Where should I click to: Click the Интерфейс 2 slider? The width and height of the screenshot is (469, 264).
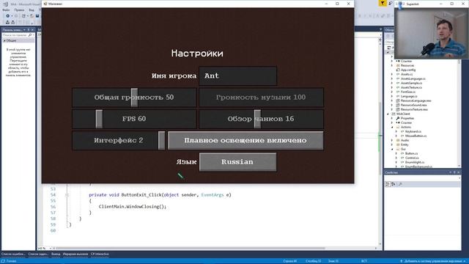119,140
